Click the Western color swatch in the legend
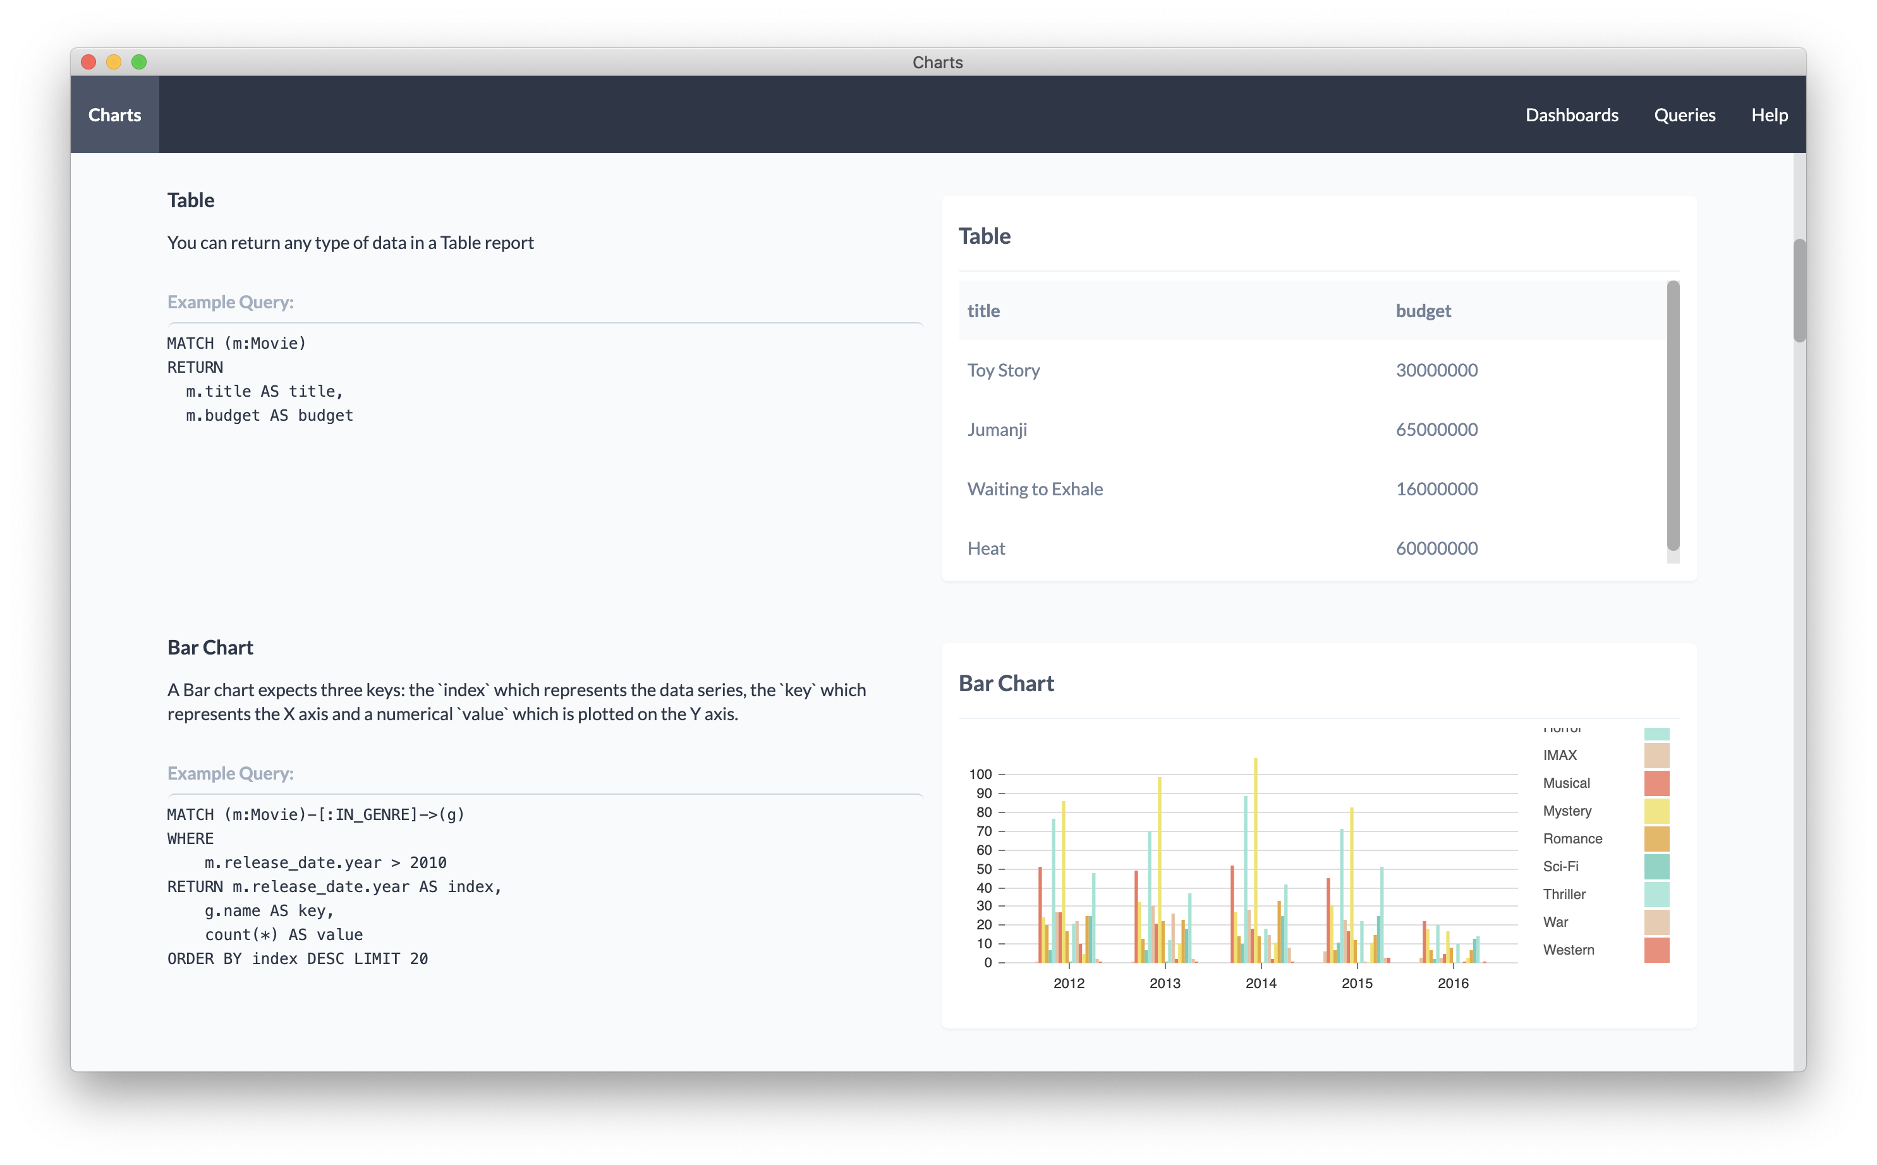Image resolution: width=1877 pixels, height=1165 pixels. 1656,950
